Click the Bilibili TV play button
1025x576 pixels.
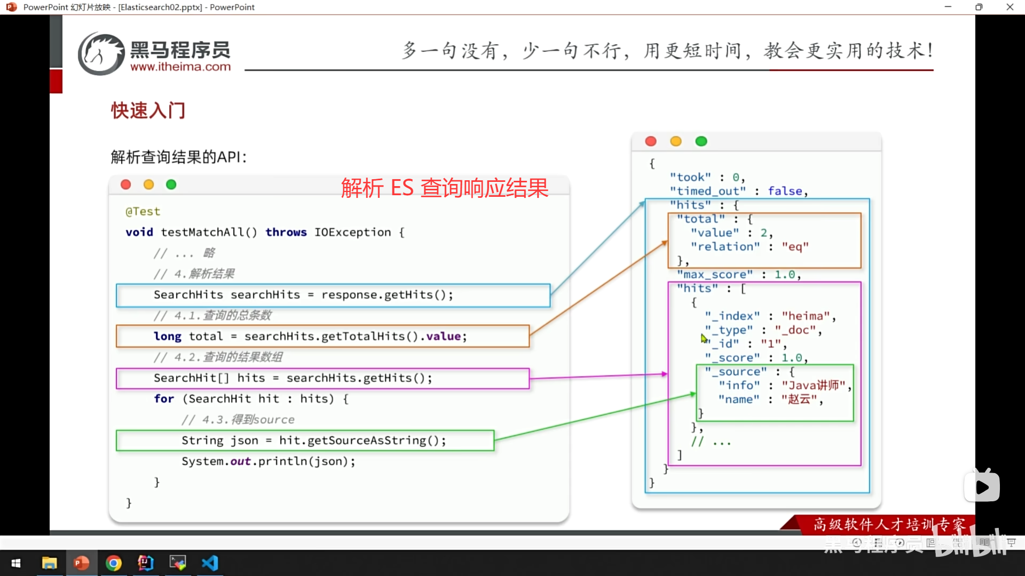(x=982, y=486)
